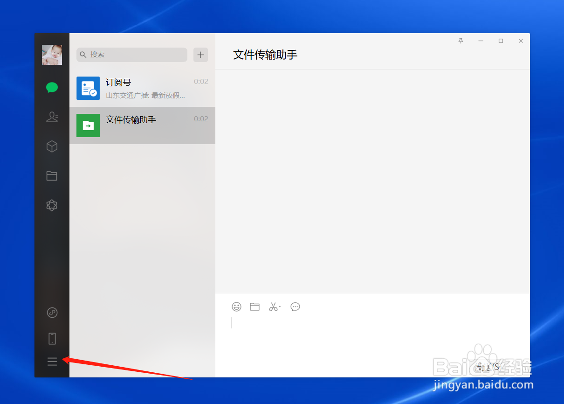Click into the message input area
This screenshot has width=564, height=404.
click(x=372, y=336)
